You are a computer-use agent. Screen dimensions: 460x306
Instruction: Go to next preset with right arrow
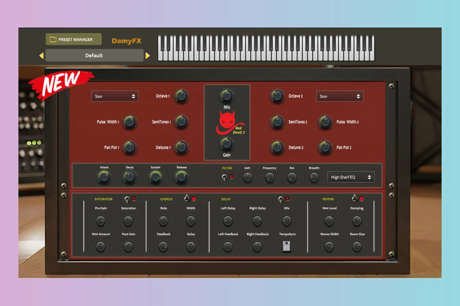click(x=148, y=56)
